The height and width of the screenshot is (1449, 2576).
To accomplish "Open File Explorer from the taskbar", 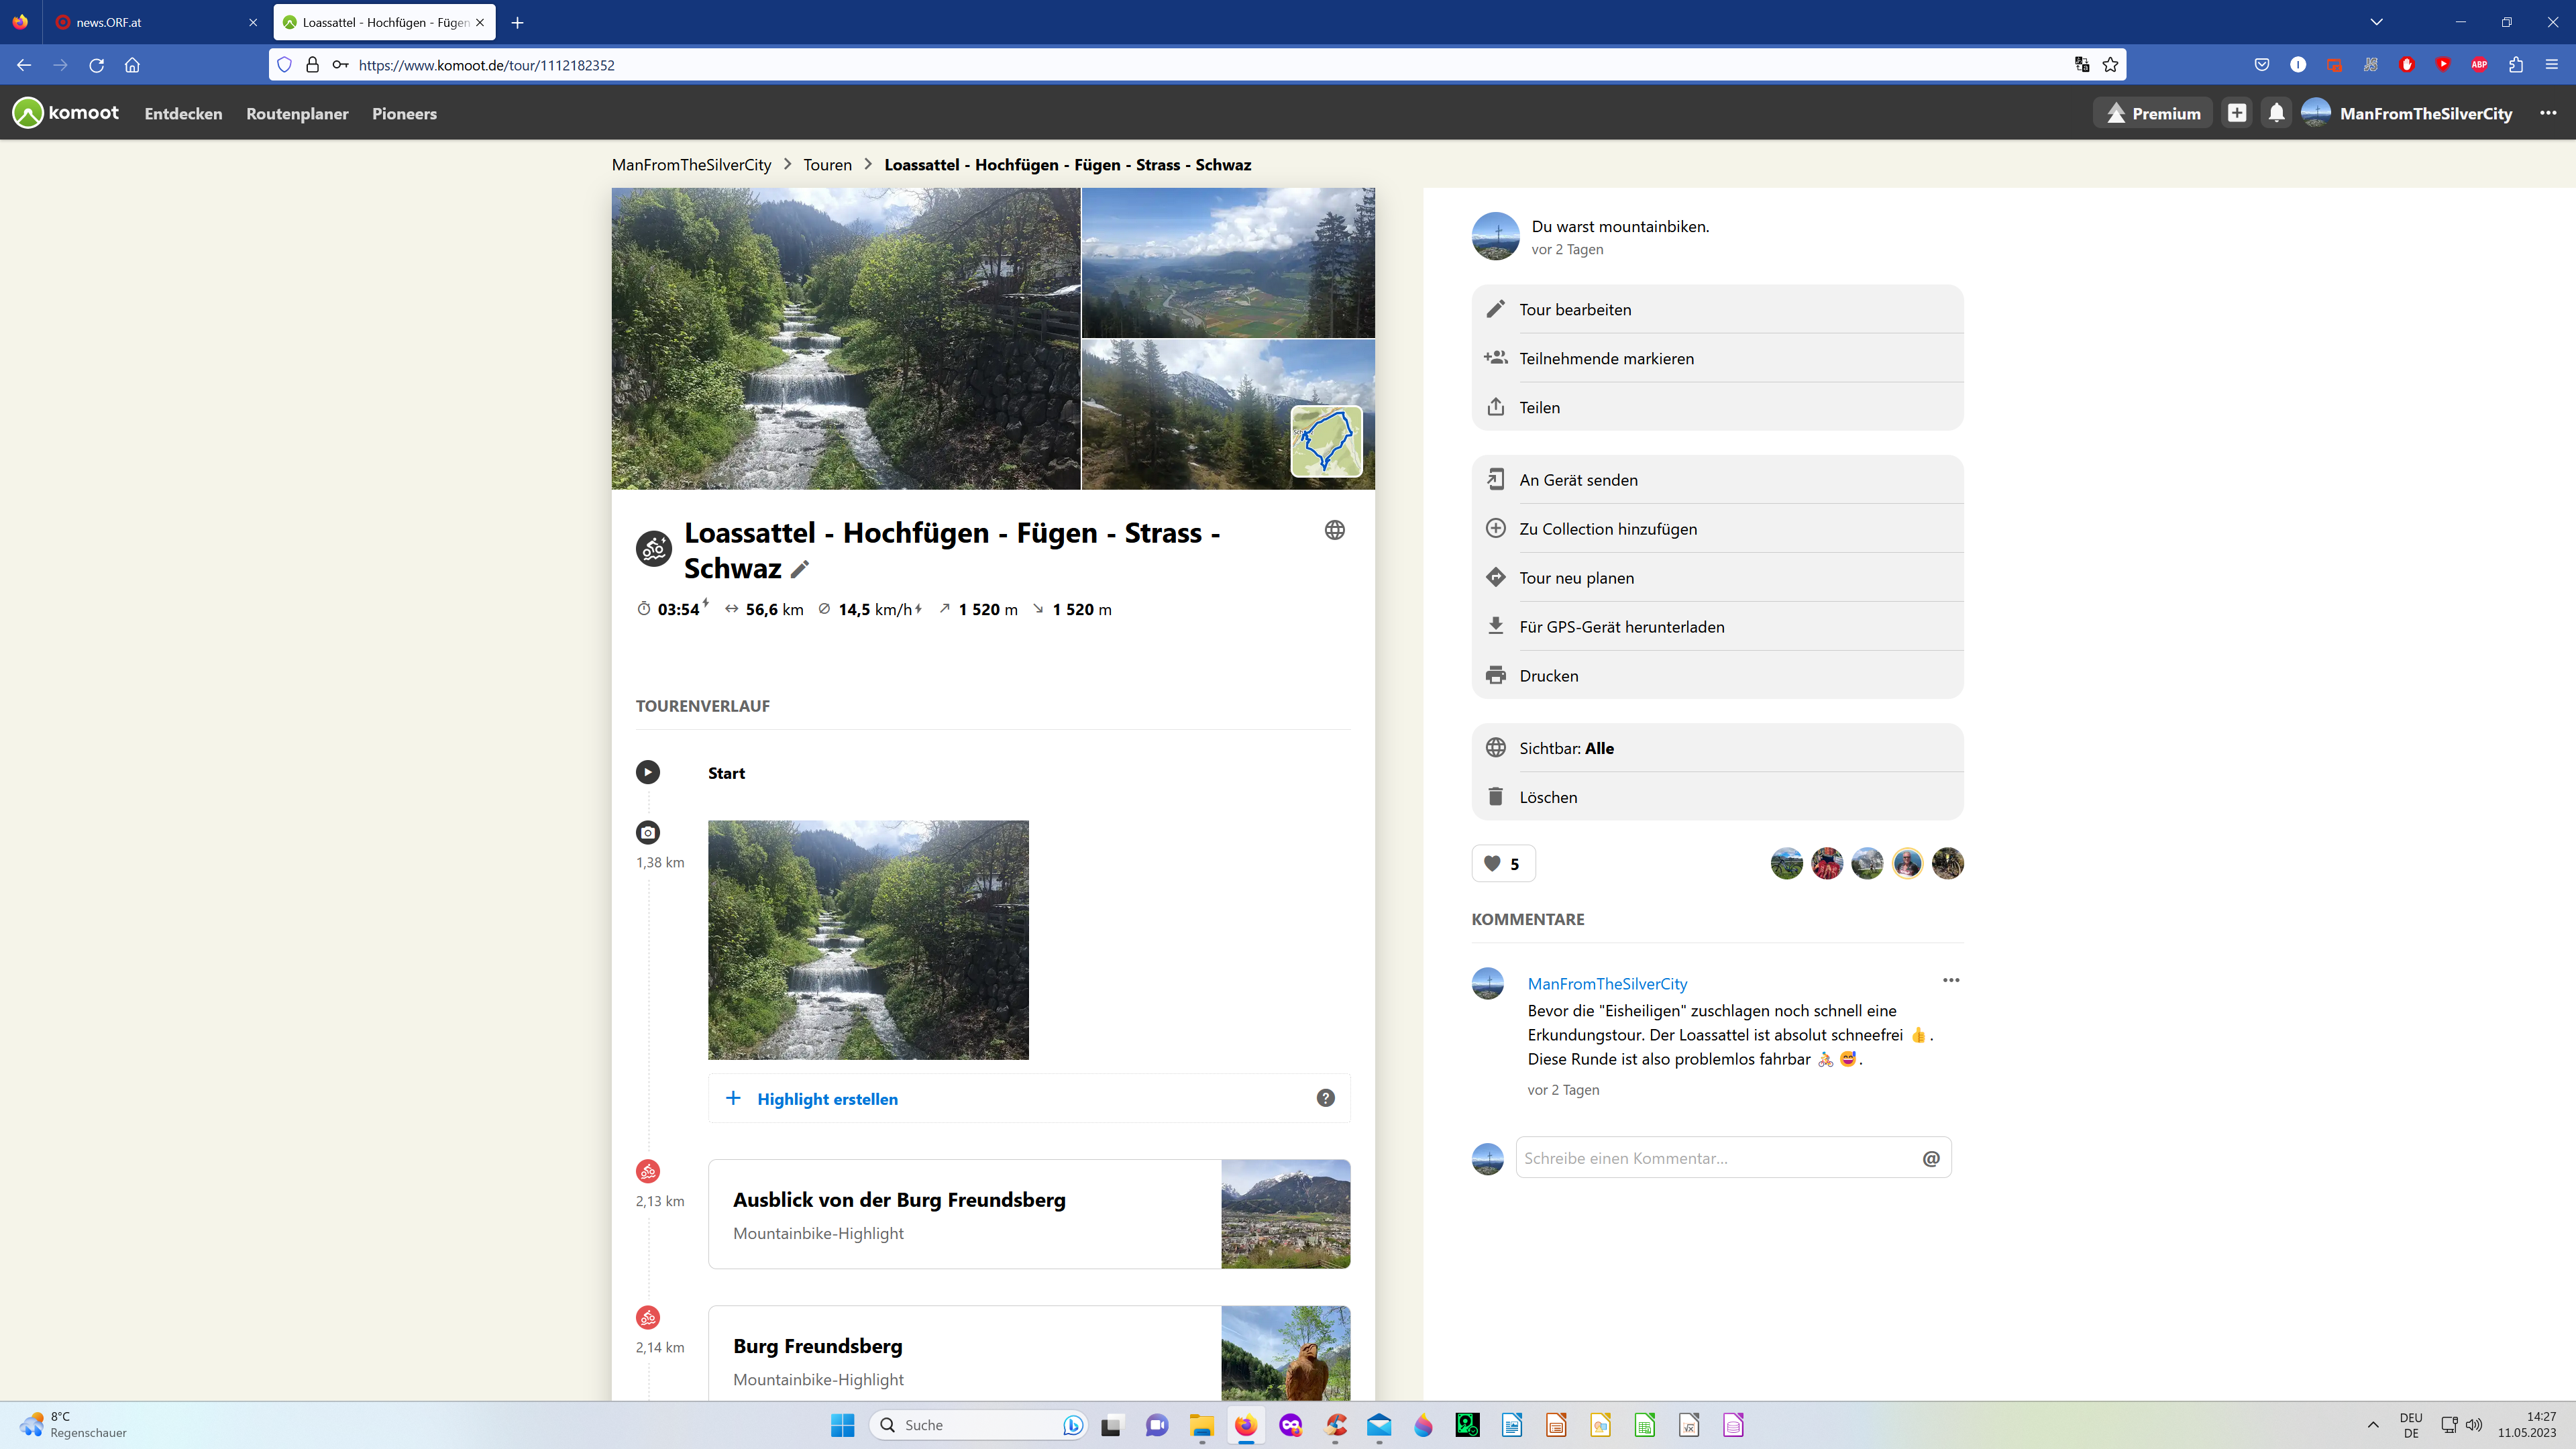I will tap(1201, 1425).
